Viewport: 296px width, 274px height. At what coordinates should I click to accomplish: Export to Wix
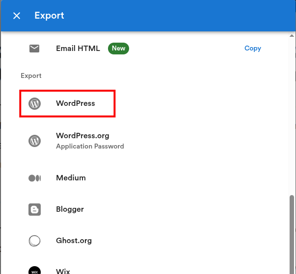tap(63, 272)
